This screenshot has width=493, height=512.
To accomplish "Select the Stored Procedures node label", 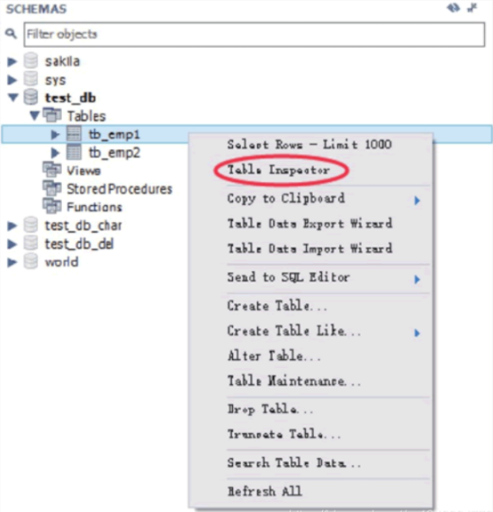I will tap(120, 189).
